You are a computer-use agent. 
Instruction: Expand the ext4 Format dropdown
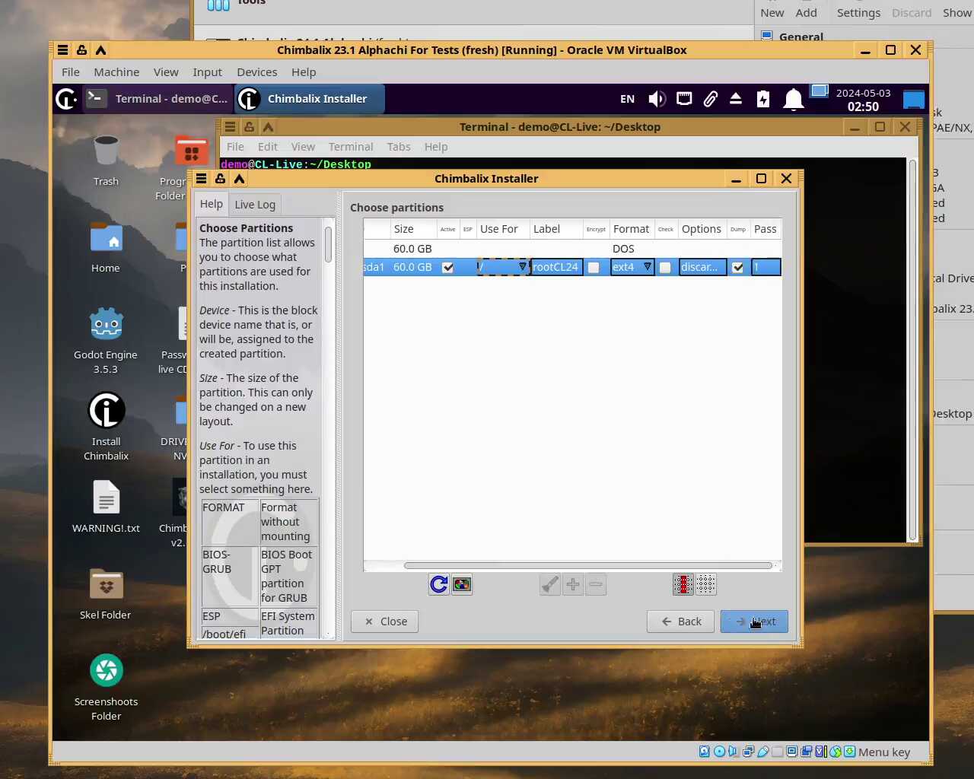point(647,267)
